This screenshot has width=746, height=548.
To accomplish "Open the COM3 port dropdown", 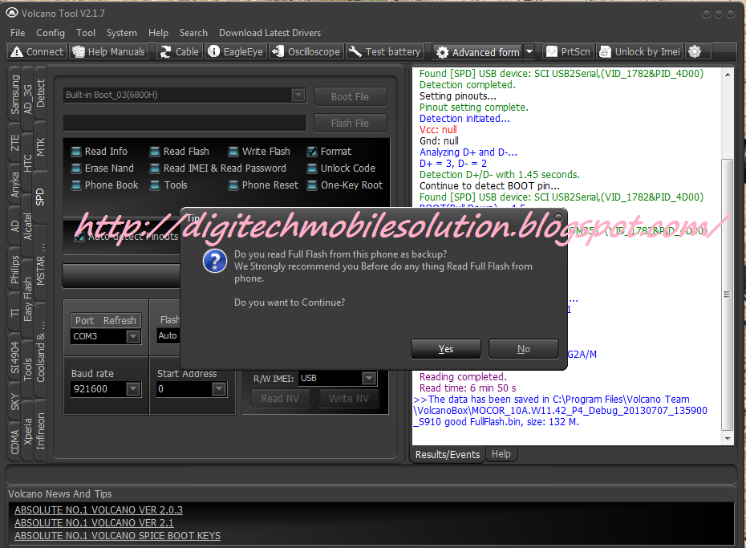I will [x=132, y=336].
